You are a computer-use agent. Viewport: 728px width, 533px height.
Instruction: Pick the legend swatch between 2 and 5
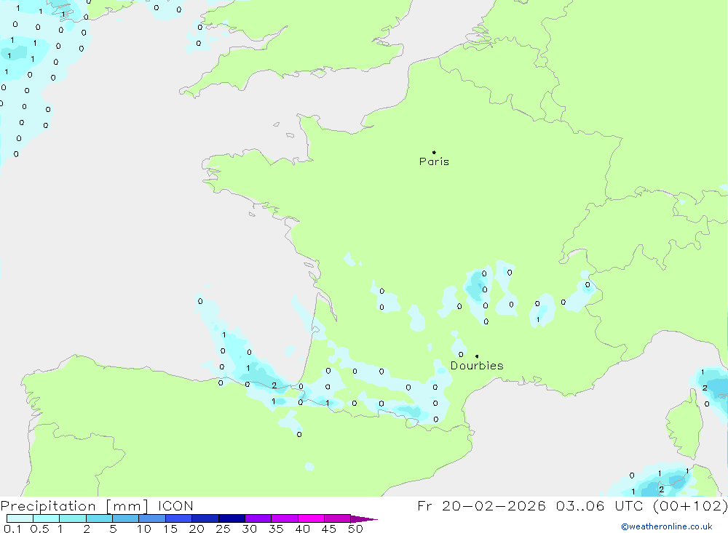tap(99, 519)
